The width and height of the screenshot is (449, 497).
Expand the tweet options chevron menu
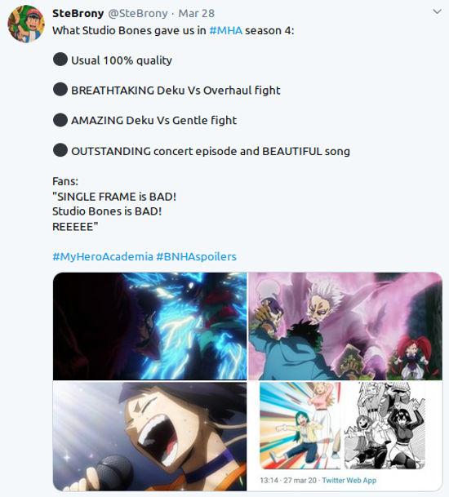[437, 11]
